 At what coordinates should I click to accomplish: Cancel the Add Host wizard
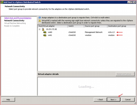[x=128, y=100]
